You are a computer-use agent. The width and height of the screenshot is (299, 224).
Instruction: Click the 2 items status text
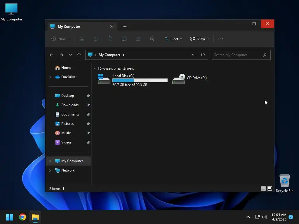click(55, 189)
